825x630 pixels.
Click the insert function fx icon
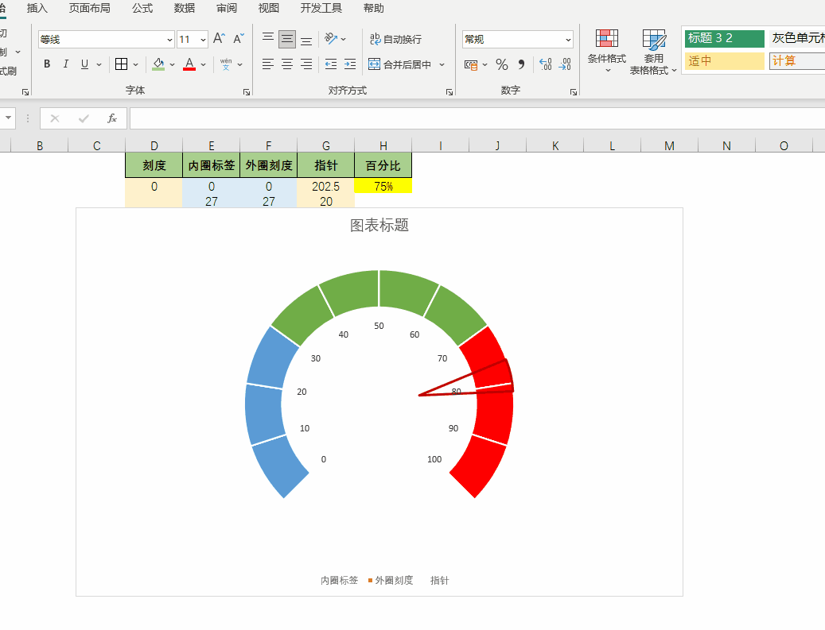click(x=112, y=118)
